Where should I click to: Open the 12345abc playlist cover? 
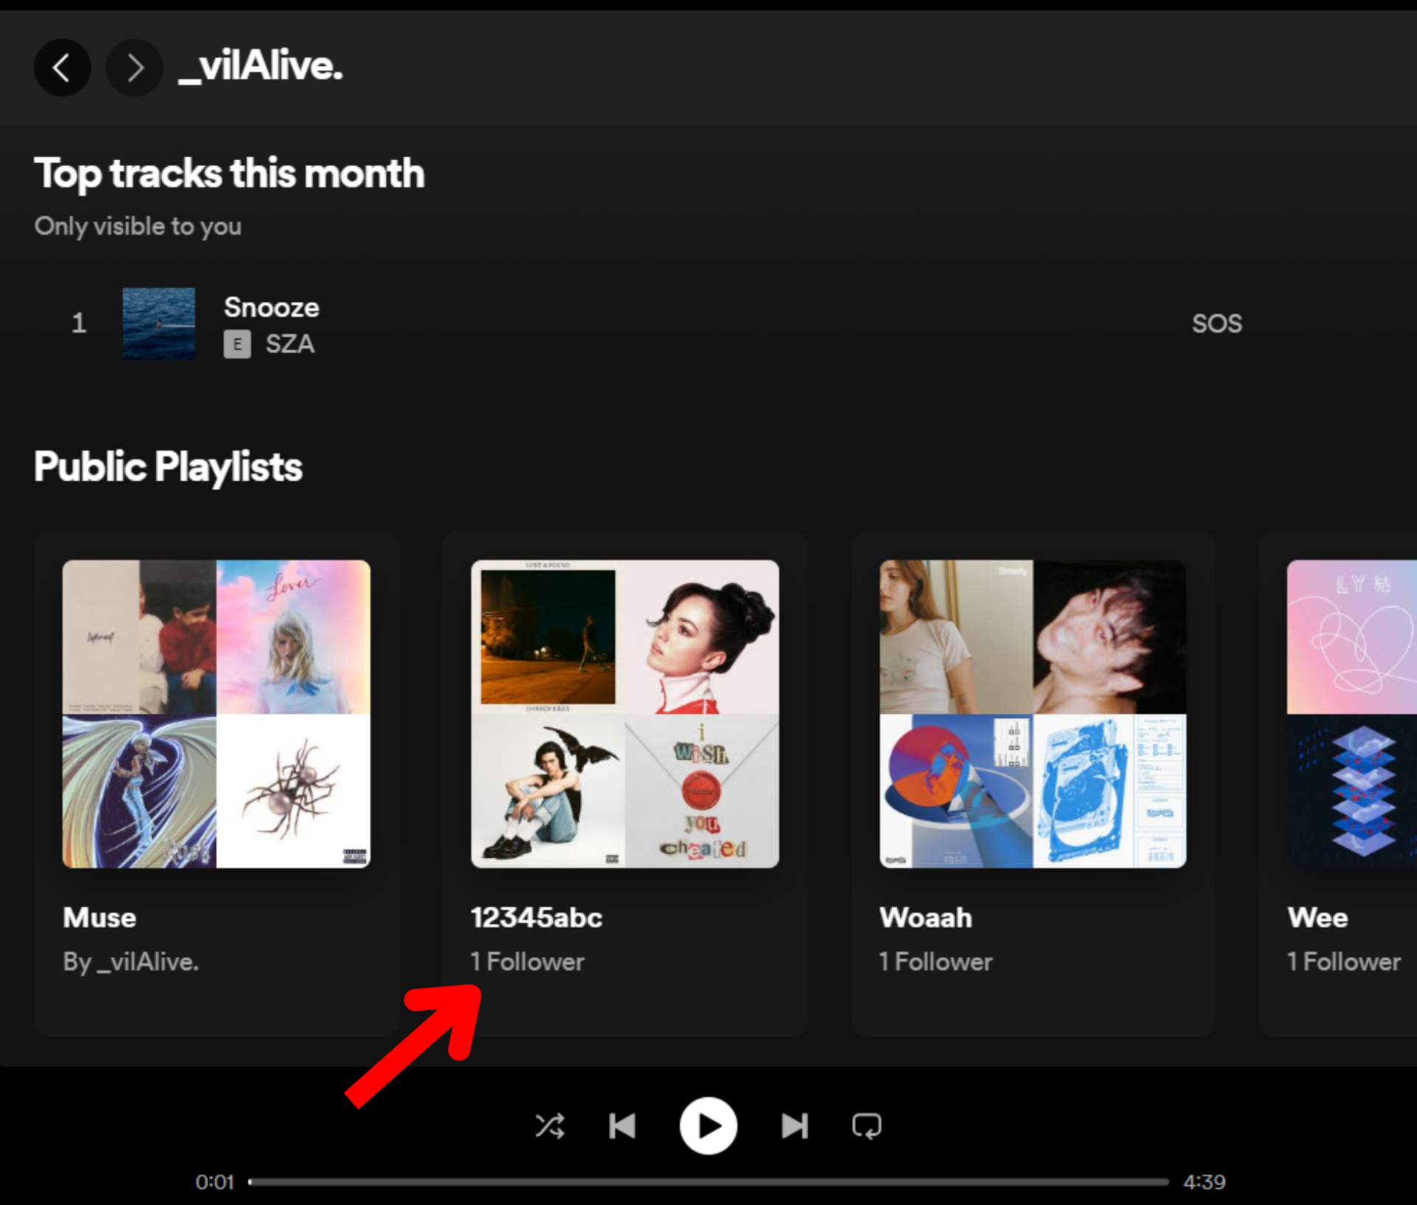624,713
